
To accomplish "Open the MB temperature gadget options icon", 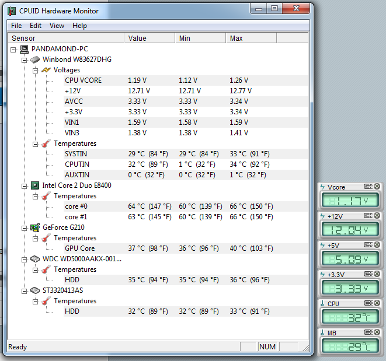I will (368, 332).
